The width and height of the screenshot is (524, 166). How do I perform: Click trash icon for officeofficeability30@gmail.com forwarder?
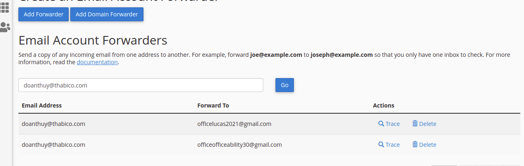pos(415,144)
